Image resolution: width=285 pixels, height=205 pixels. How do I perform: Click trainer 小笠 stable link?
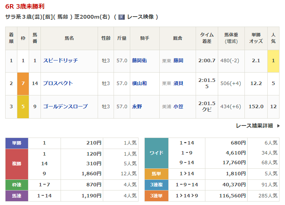178,106
